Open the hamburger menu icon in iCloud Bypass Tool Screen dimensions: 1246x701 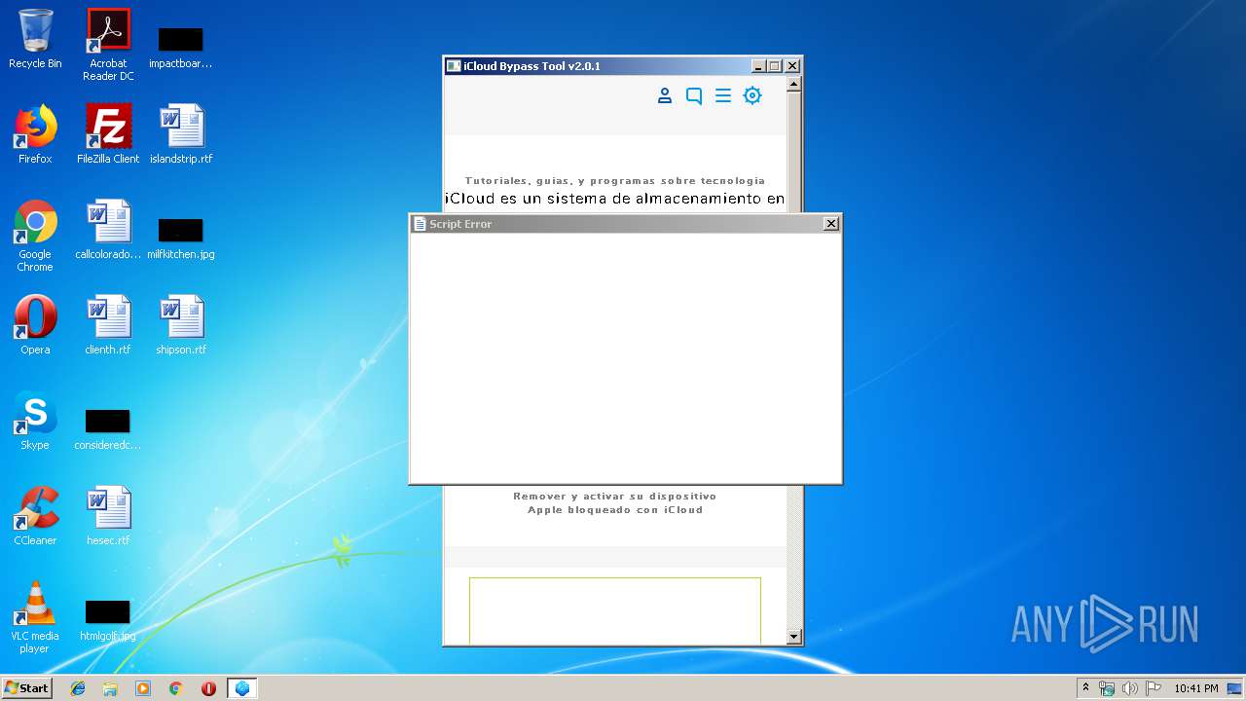[723, 95]
